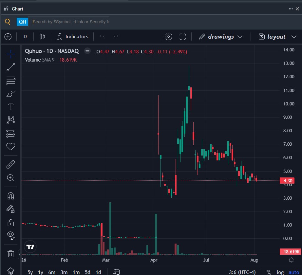Select the 6m time range
The image size is (302, 275).
tap(52, 272)
